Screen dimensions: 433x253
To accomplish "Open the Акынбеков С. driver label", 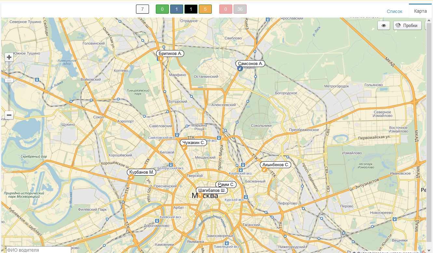I will [x=276, y=165].
